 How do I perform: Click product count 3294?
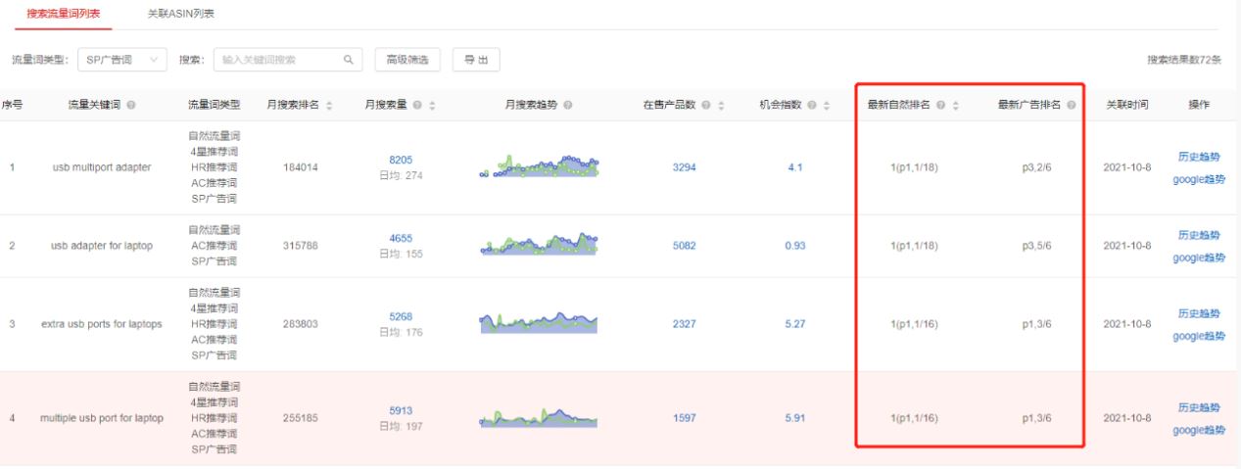tap(685, 167)
